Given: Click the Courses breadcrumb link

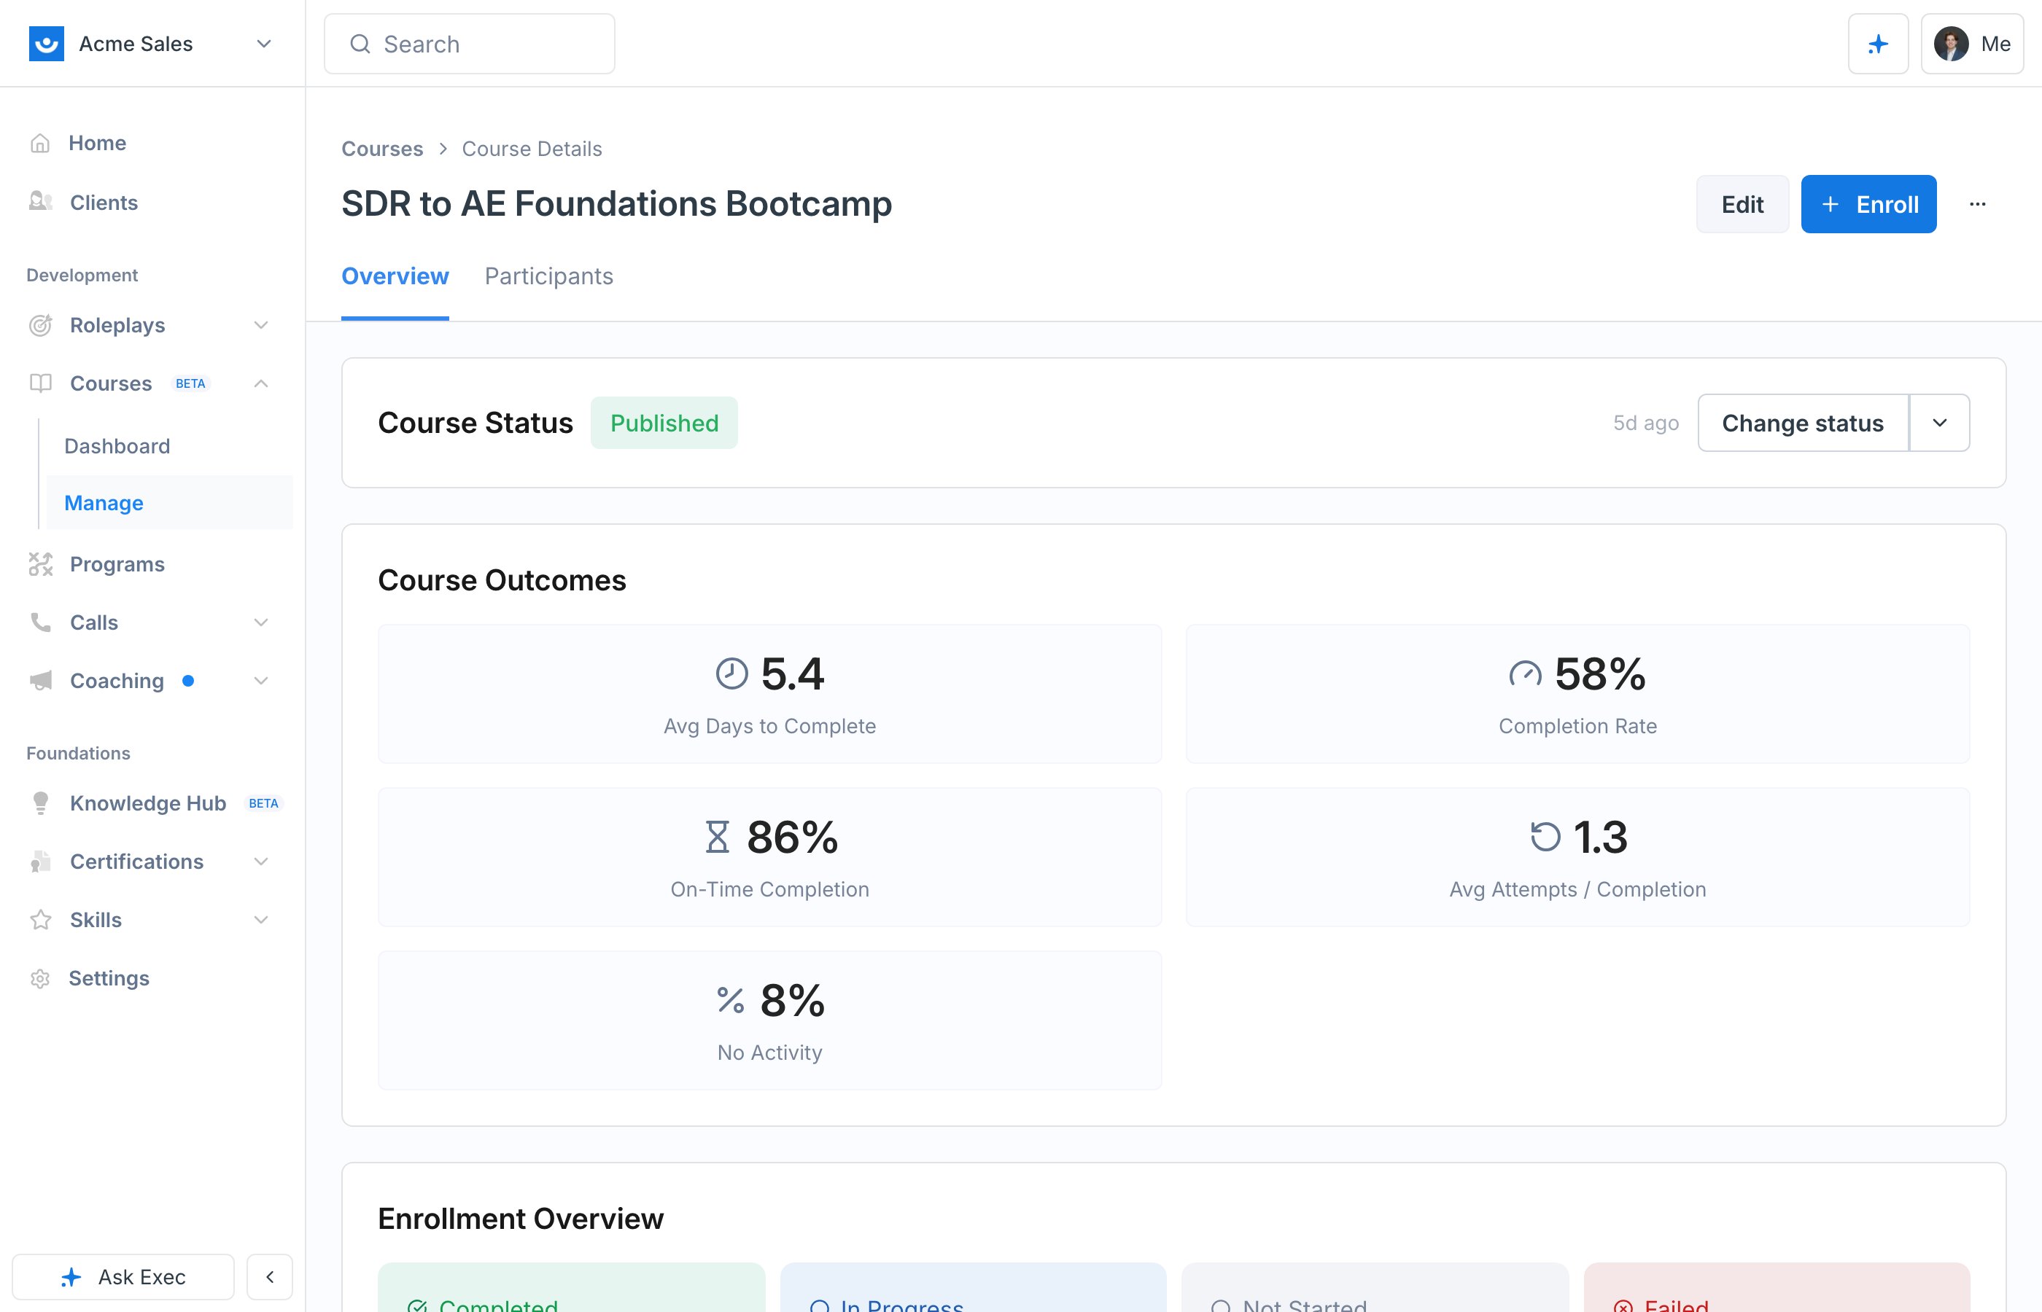Looking at the screenshot, I should (x=382, y=148).
